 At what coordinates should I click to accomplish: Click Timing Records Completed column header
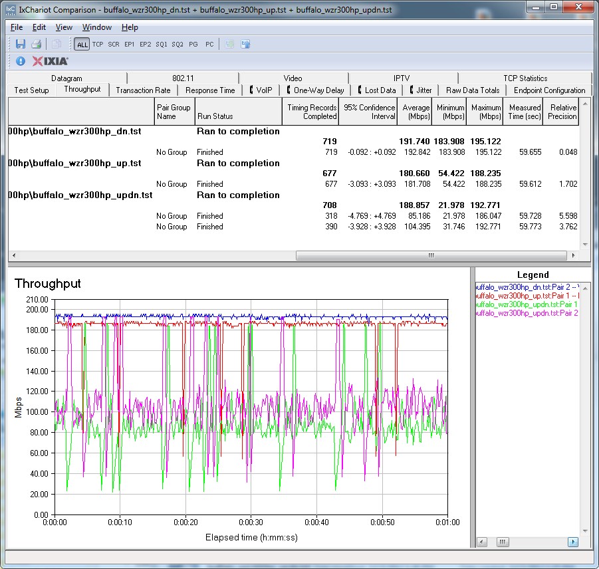[x=310, y=112]
